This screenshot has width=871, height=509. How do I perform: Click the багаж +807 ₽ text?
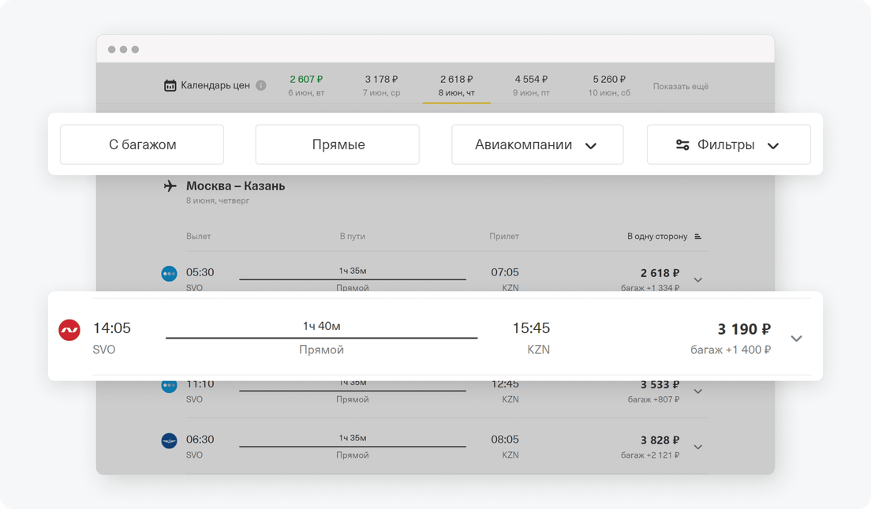[654, 399]
